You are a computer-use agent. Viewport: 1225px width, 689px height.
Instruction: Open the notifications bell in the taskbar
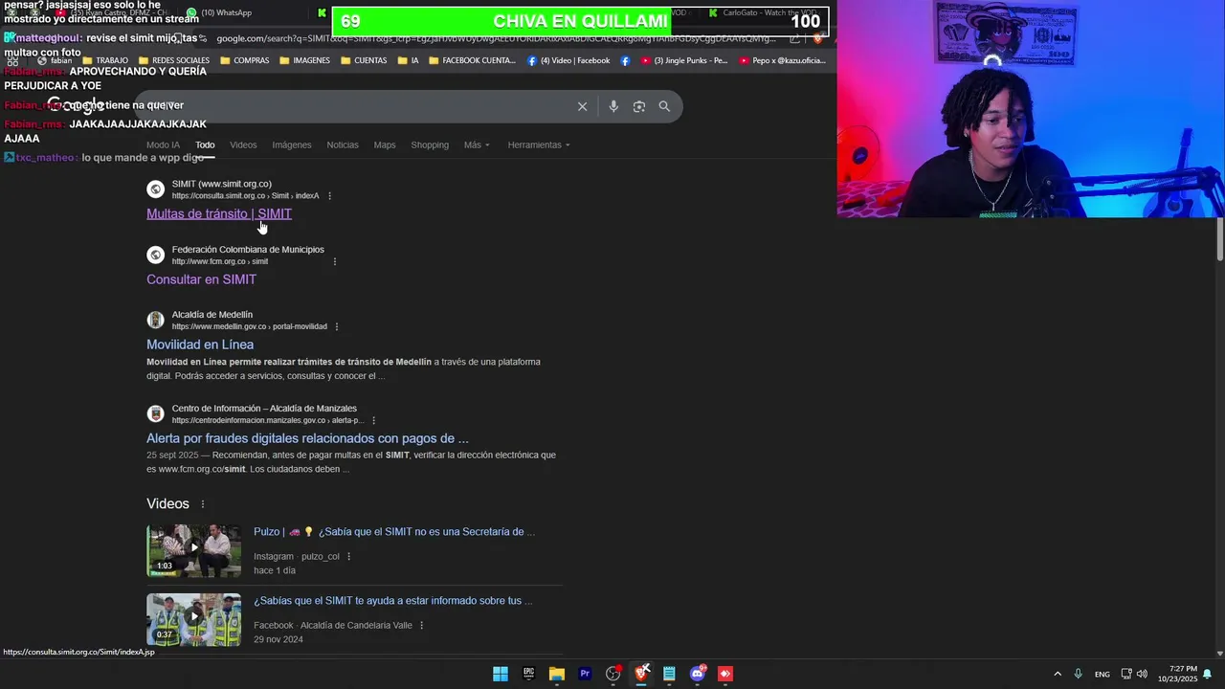tap(1208, 674)
